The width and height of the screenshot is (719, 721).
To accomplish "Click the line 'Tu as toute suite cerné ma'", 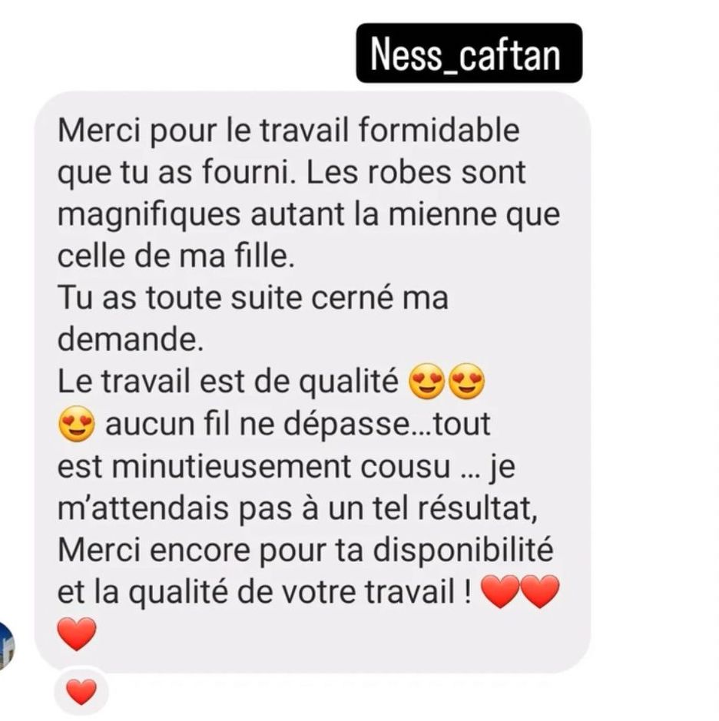I will click(x=253, y=298).
